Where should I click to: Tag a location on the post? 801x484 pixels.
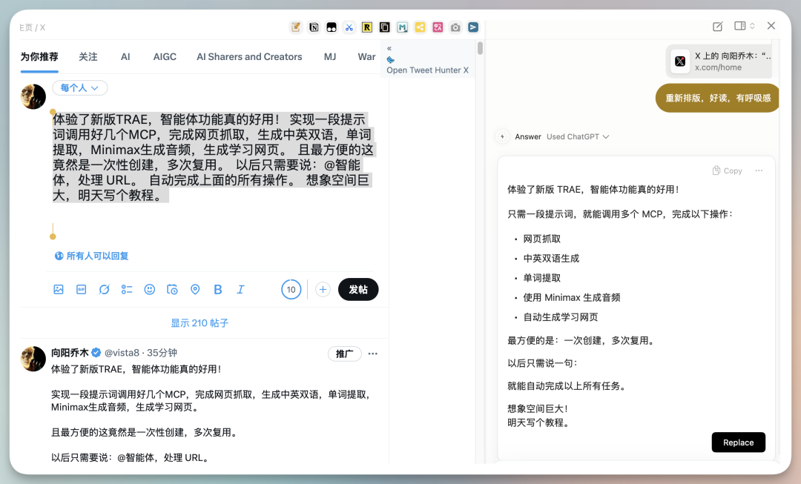195,290
